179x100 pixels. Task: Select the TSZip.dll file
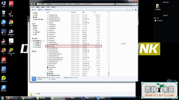50,23
